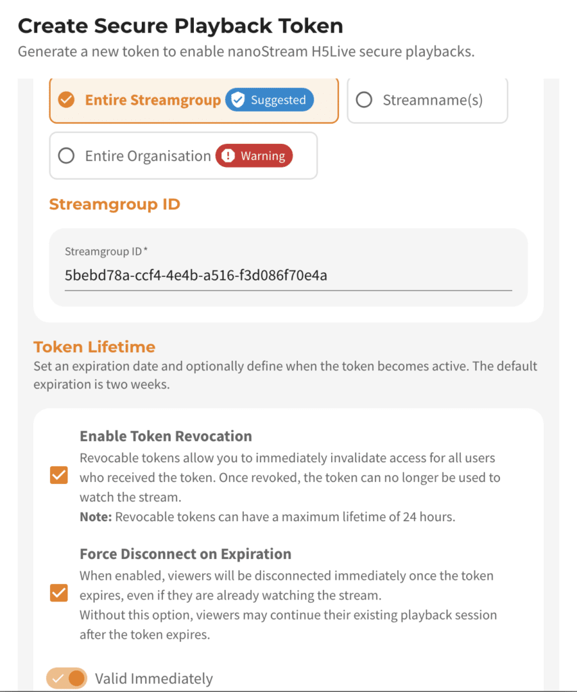Select the Entire Organisation option
The width and height of the screenshot is (577, 692).
66,155
